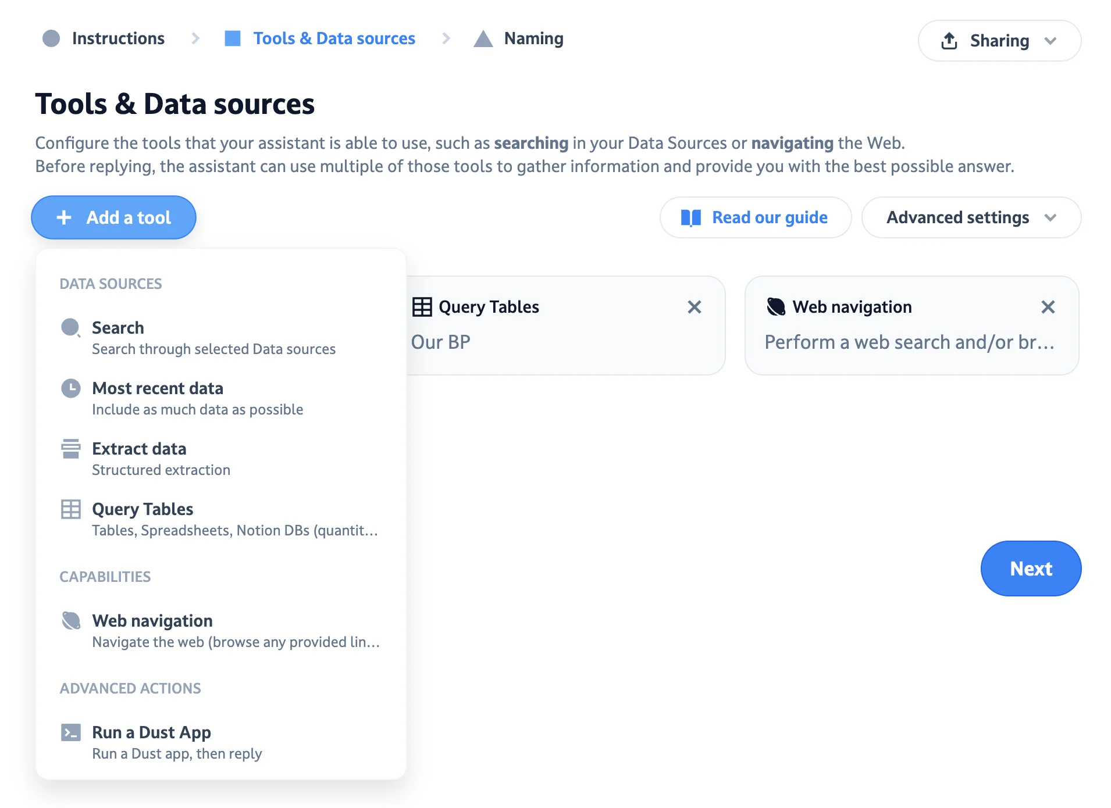Collapse the Add a tool menu
Screen dimensions: 1111x808
pyautogui.click(x=113, y=217)
